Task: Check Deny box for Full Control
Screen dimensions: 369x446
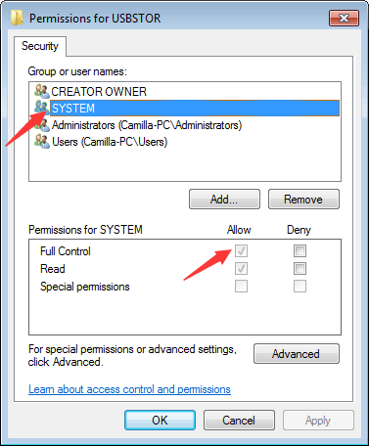Action: click(300, 250)
